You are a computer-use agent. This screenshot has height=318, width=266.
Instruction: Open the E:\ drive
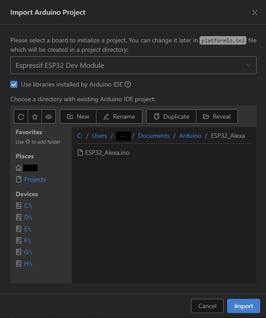point(24,229)
